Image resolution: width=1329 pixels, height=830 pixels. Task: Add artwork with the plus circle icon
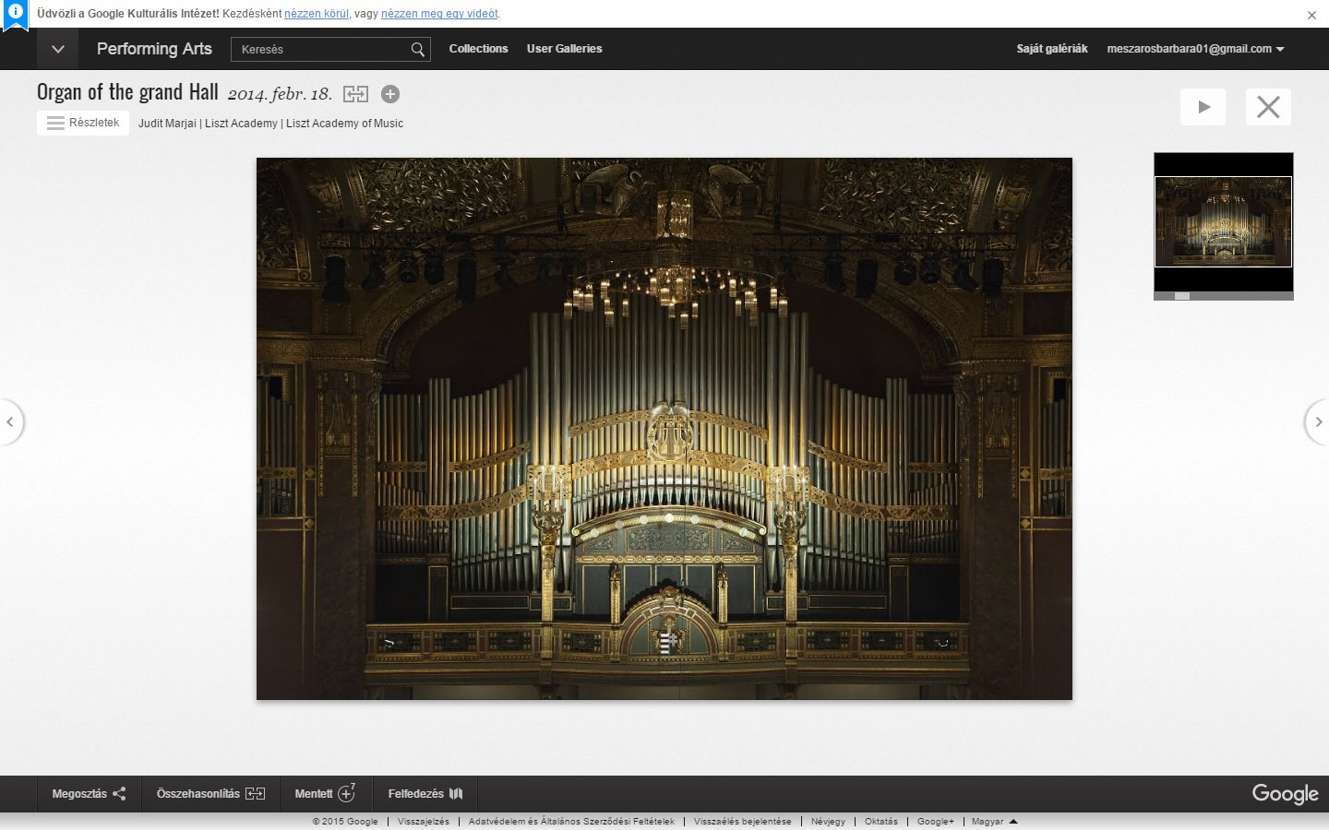click(390, 94)
